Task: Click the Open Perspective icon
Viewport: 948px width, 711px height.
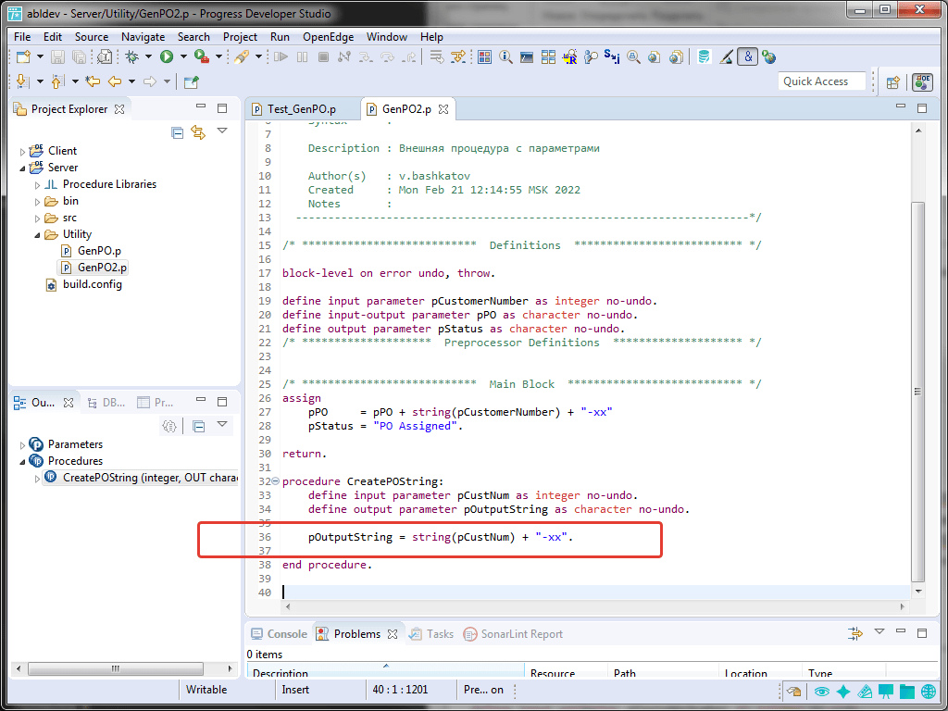Action: (893, 82)
